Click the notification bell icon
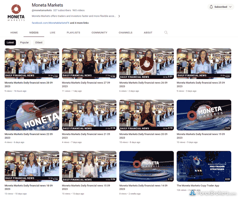Viewport: 238px width, 197px height. pyautogui.click(x=211, y=7)
